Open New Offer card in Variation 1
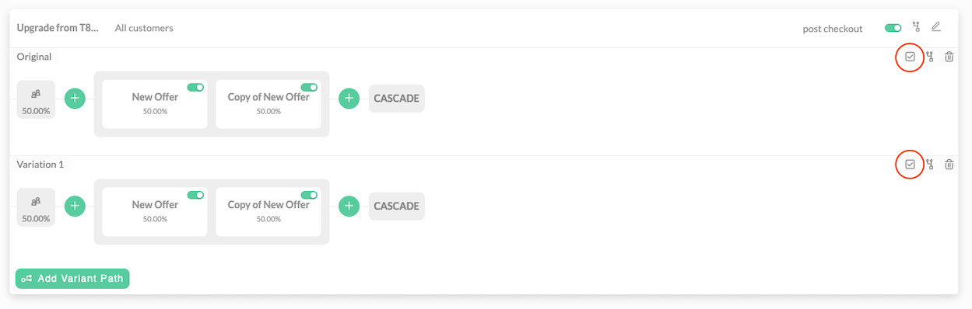The image size is (972, 309). pyautogui.click(x=155, y=211)
